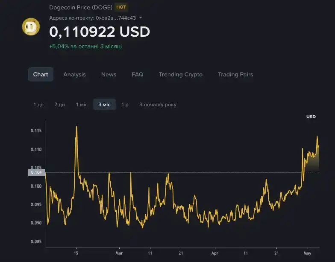Switch to the Analysis tab
This screenshot has height=262, width=335.
click(74, 74)
